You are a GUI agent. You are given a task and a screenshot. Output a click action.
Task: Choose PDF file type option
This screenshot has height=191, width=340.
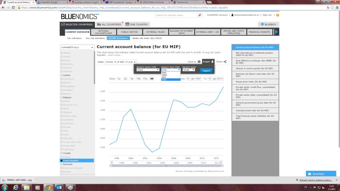click(171, 77)
